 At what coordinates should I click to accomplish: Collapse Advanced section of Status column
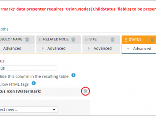point(128,49)
